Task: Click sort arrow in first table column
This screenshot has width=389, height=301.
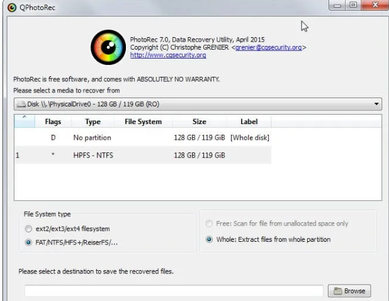Action: pos(25,119)
